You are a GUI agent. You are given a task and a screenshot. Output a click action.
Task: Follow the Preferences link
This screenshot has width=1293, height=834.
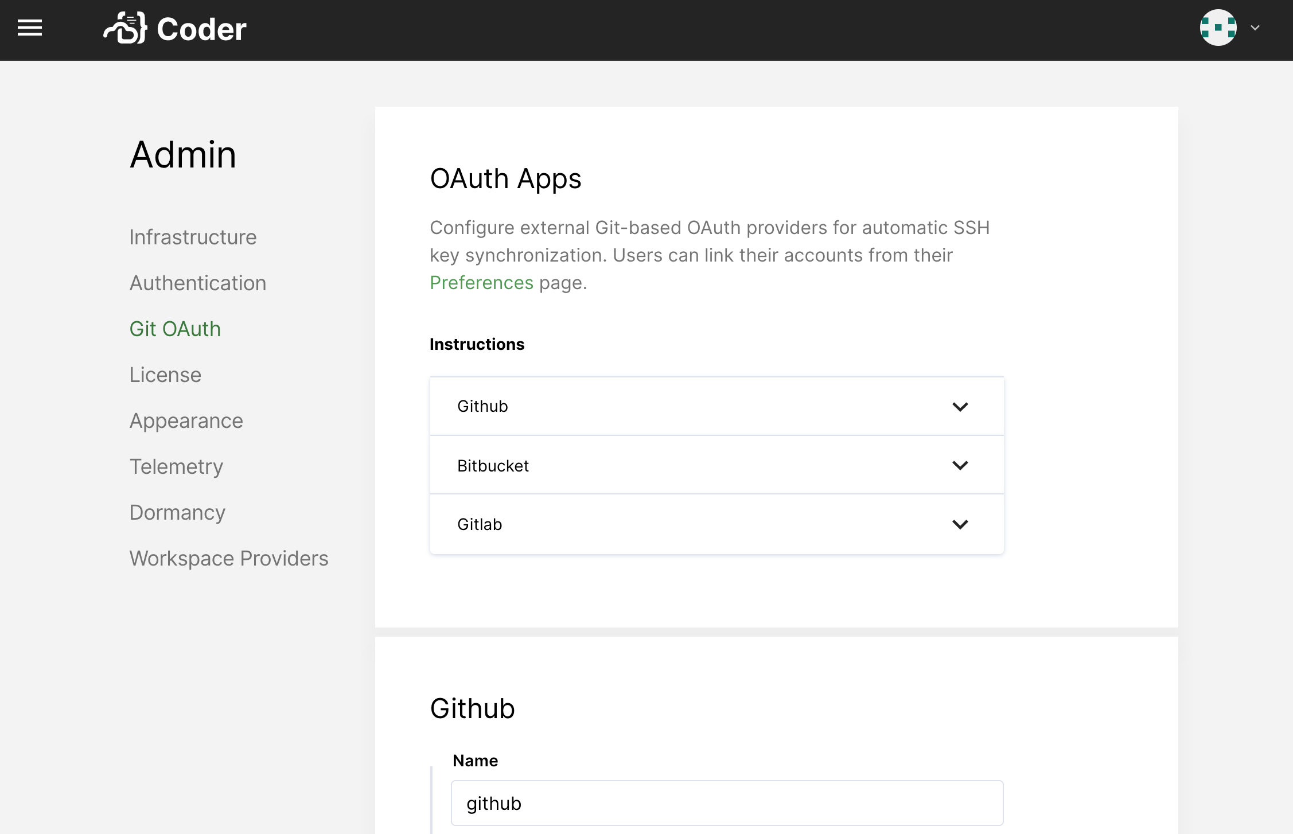481,282
